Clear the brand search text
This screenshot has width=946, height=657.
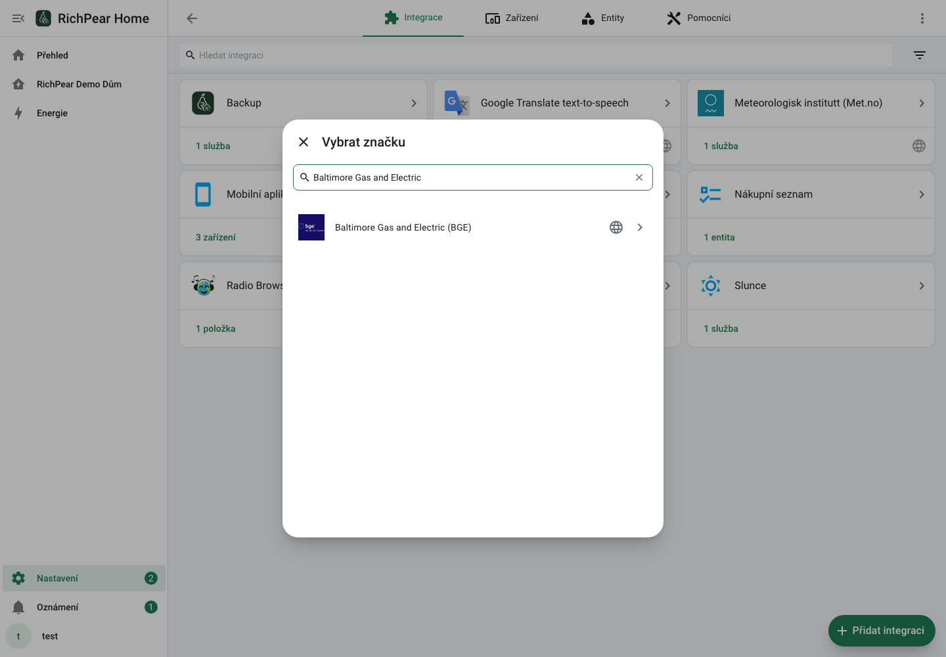tap(639, 177)
